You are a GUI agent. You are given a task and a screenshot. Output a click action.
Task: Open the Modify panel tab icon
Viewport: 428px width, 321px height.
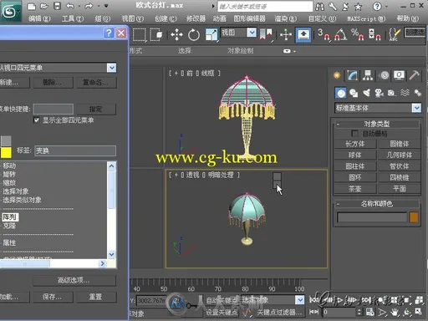352,75
